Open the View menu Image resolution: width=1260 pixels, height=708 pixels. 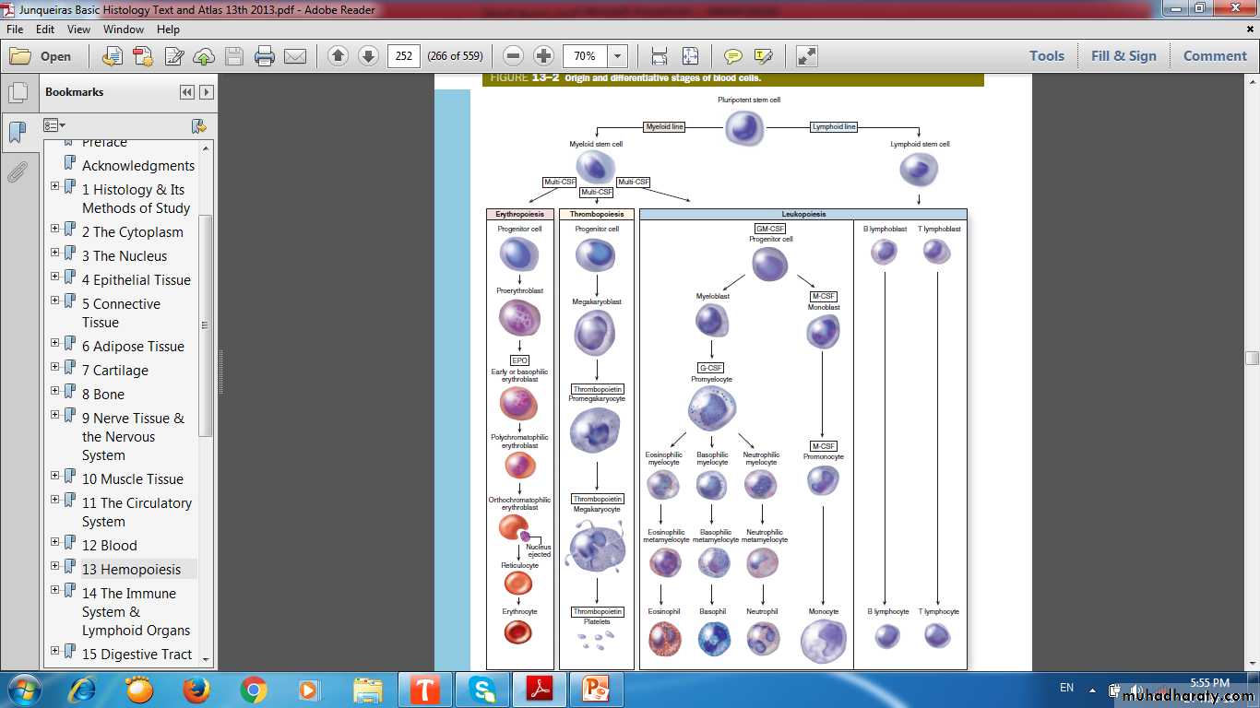(78, 29)
